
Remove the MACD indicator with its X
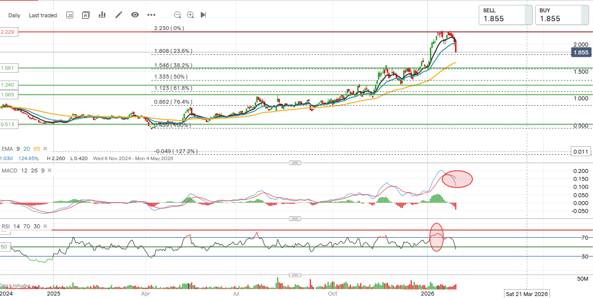(48, 170)
